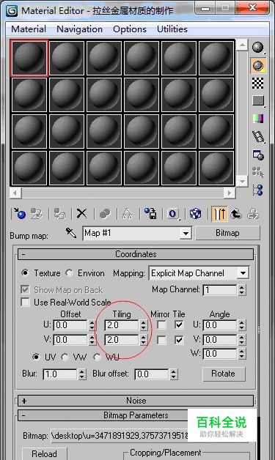Select the first highlighted sample sphere slot
This screenshot has height=460, width=275.
tap(29, 58)
